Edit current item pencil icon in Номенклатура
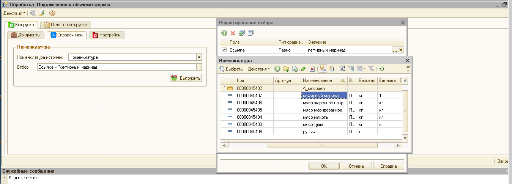This screenshot has height=184, width=512. [x=303, y=69]
